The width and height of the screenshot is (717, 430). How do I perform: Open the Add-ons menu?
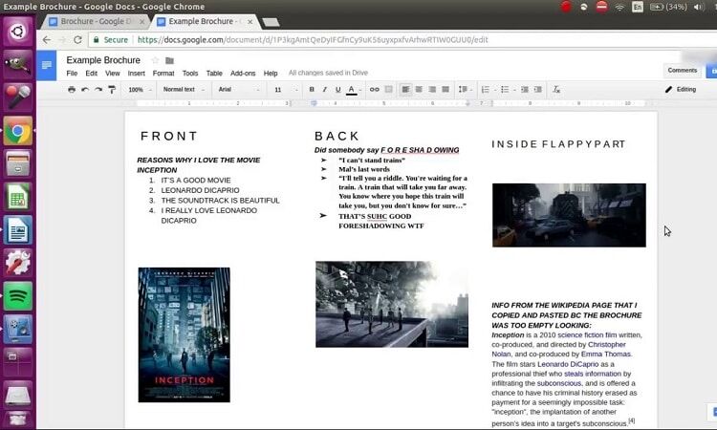[x=243, y=74]
